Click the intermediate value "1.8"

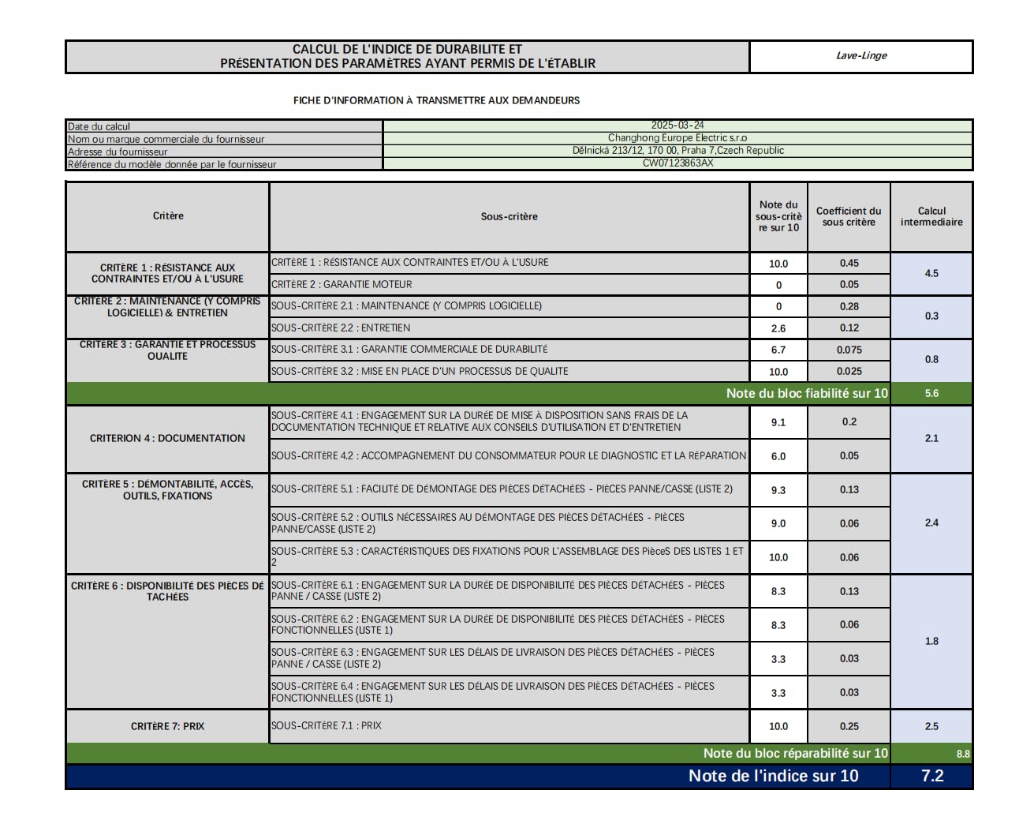tap(931, 641)
